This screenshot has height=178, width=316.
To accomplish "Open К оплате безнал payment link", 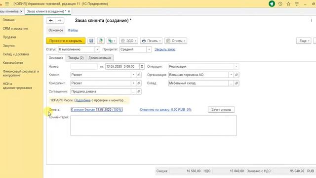I will pos(97,110).
